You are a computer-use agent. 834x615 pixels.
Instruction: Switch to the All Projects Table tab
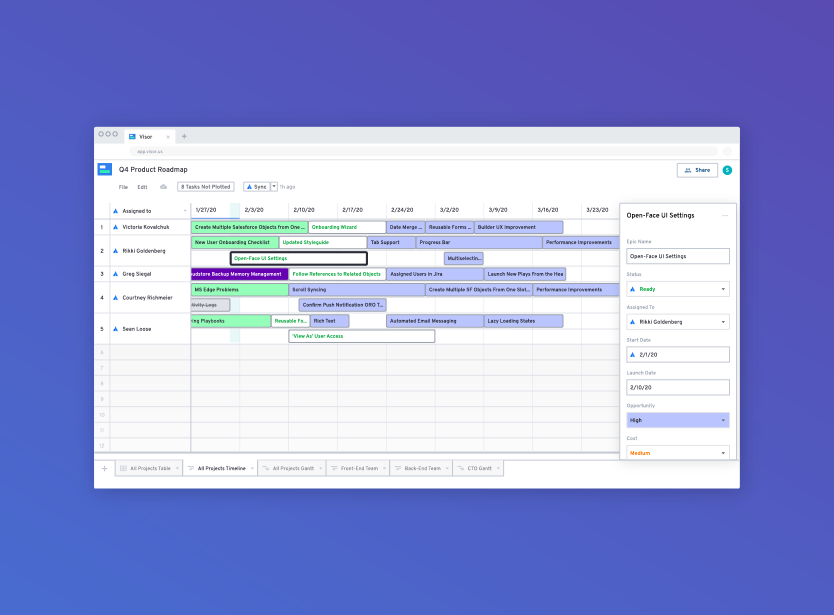pyautogui.click(x=148, y=468)
